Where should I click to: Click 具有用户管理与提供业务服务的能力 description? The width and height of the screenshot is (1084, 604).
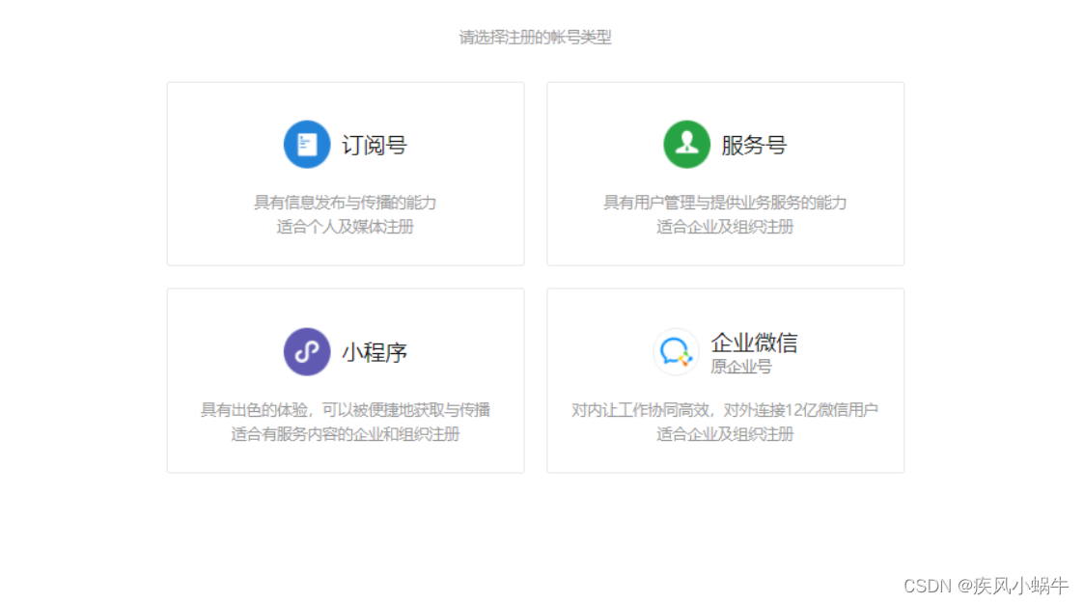725,203
